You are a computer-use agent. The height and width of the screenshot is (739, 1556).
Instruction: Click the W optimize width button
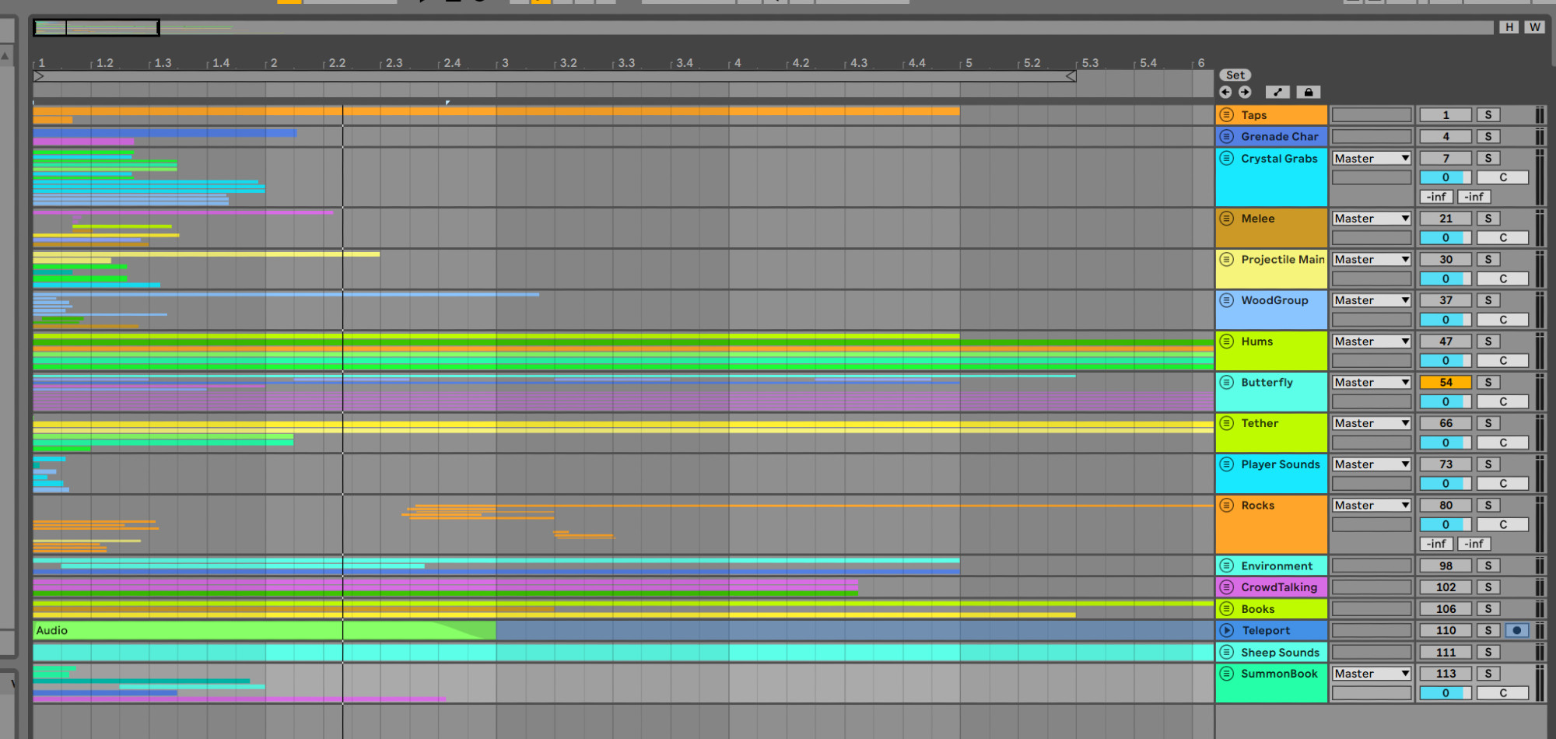pyautogui.click(x=1535, y=27)
